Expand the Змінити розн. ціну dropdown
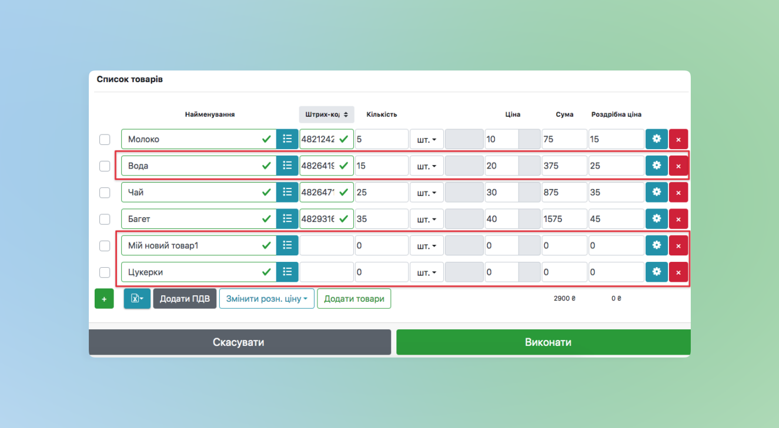The height and width of the screenshot is (428, 779). (267, 299)
